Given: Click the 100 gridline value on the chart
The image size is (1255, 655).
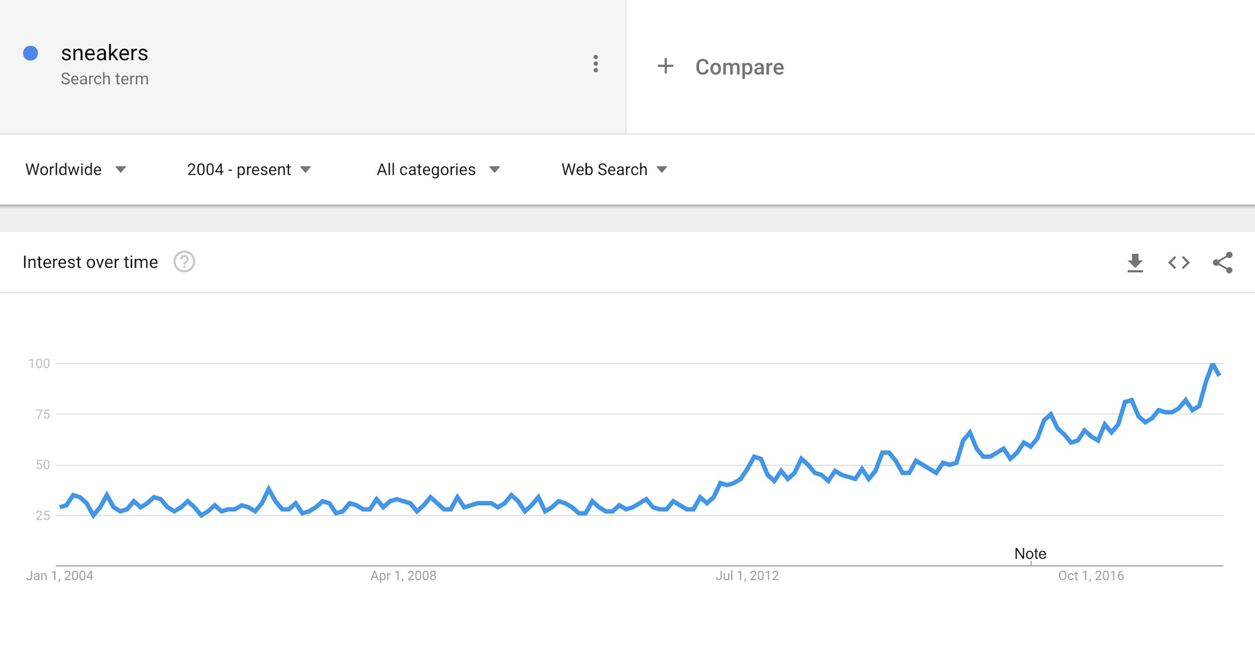Looking at the screenshot, I should [39, 363].
